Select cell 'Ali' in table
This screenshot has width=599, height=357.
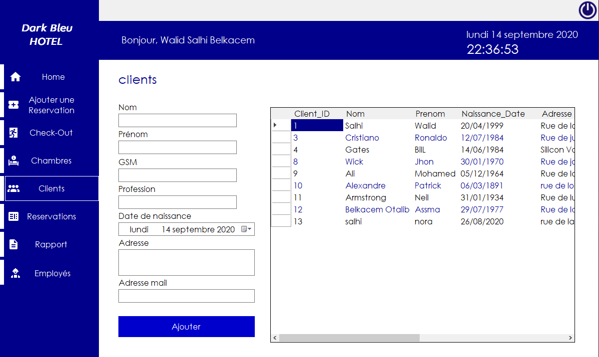click(x=350, y=174)
